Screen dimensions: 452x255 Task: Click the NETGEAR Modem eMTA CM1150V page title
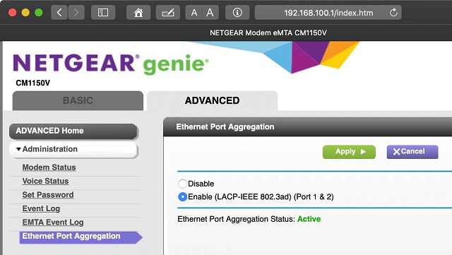(x=268, y=32)
